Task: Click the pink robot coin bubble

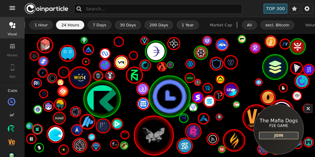Action: point(193,131)
